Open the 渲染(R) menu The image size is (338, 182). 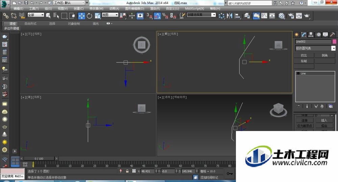155,8
